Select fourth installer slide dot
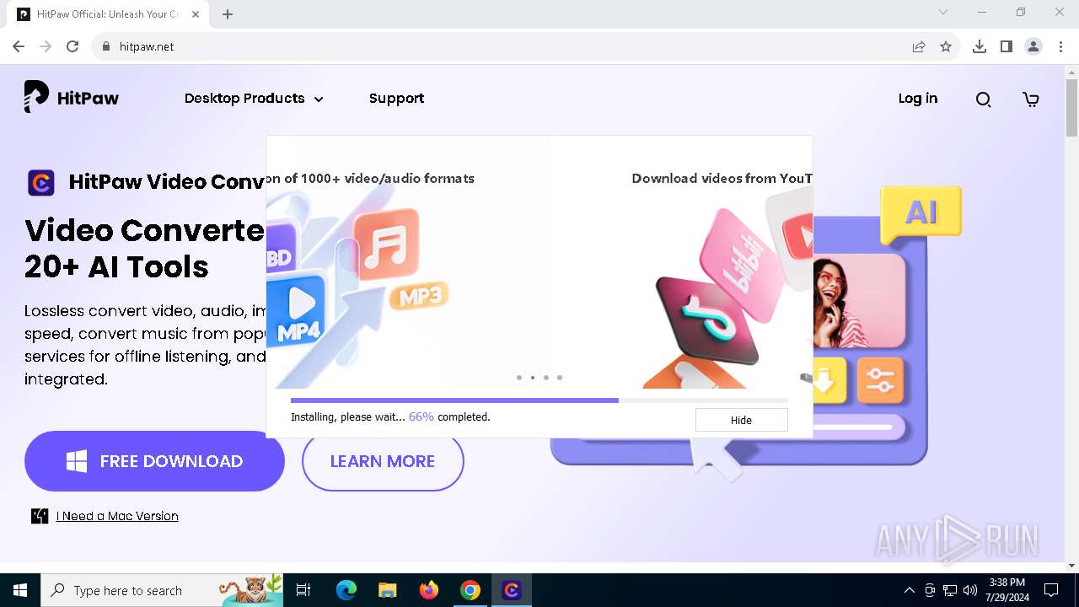Image resolution: width=1079 pixels, height=607 pixels. [560, 378]
